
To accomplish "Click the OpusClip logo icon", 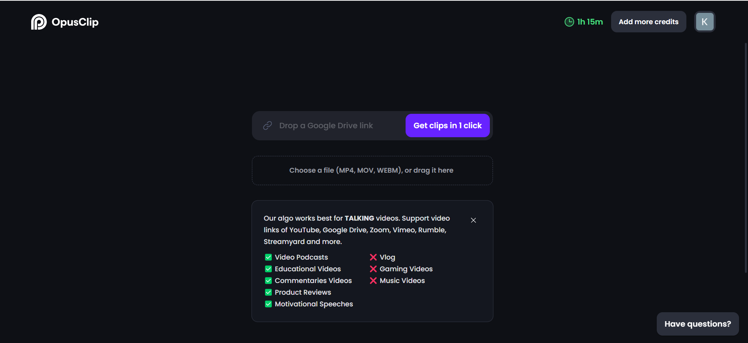I will click(39, 22).
